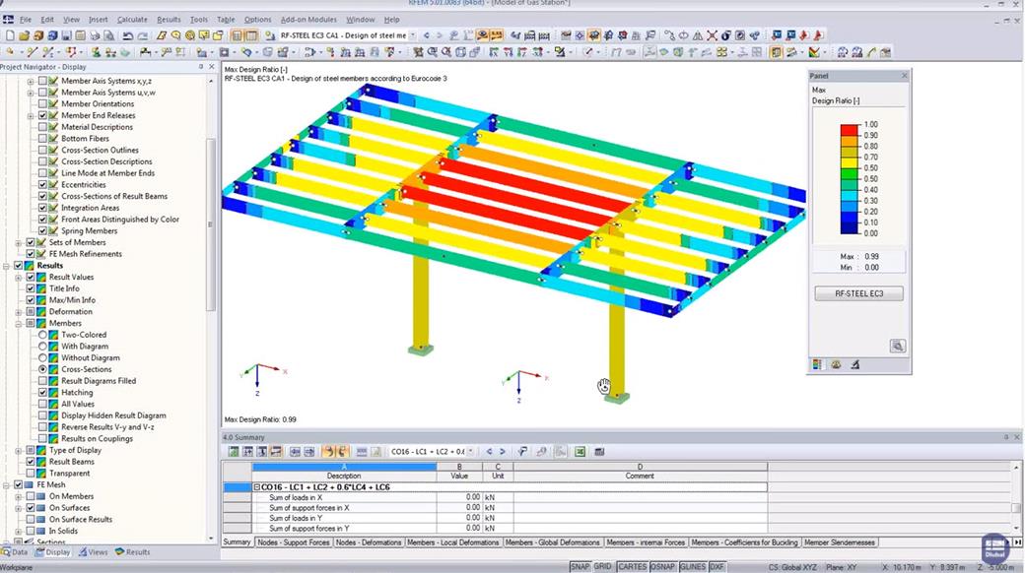Open the Calculate menu
Screen dimensions: 1025x573
point(132,18)
